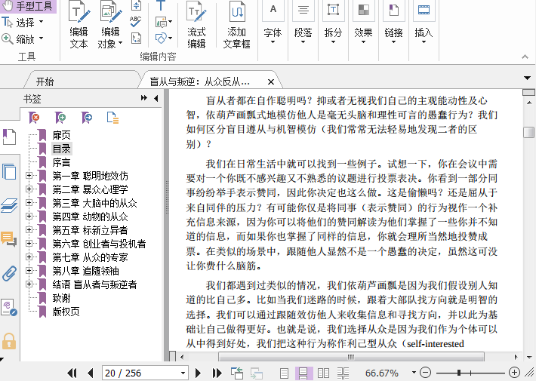Click the ABC spell check icon
This screenshot has width=536, height=381.
pyautogui.click(x=135, y=22)
